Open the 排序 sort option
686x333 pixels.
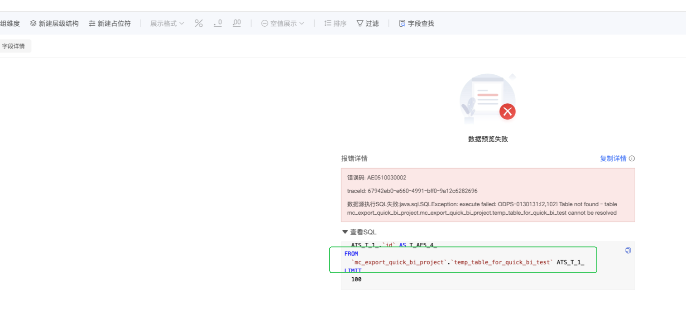click(x=336, y=24)
